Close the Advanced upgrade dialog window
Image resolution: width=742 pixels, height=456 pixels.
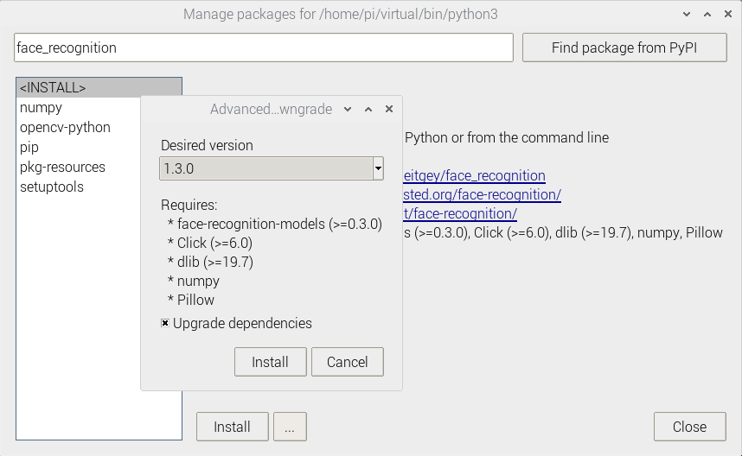389,110
